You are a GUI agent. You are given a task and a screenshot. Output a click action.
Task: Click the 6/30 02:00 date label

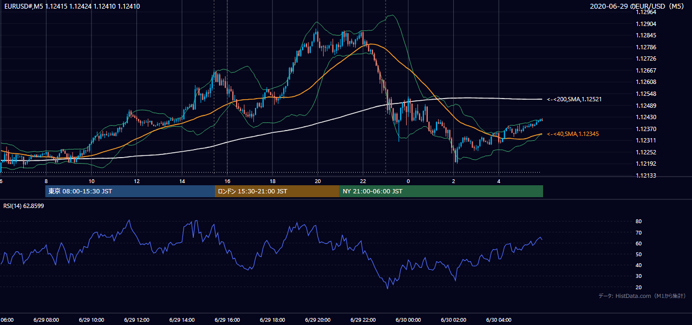(x=453, y=320)
